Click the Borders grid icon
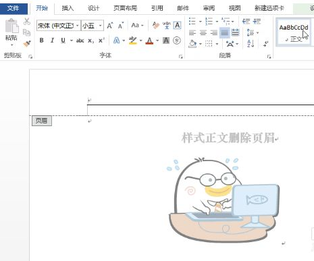The image size is (314, 261). point(209,44)
